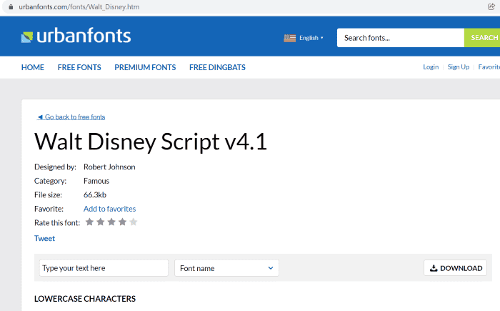Focus the Type your text here field
The image size is (500, 311).
104,268
